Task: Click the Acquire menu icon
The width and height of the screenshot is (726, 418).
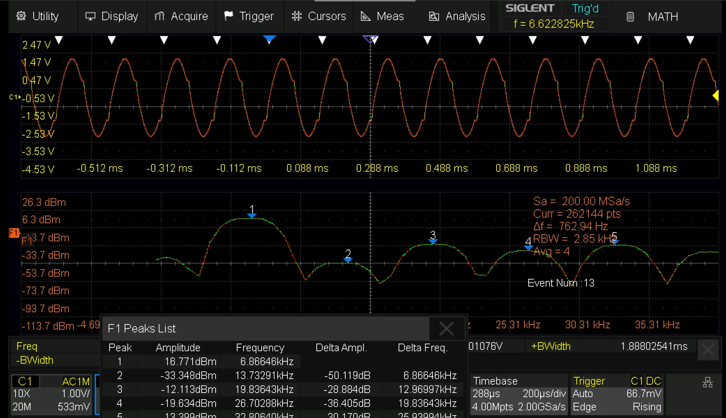Action: (159, 16)
